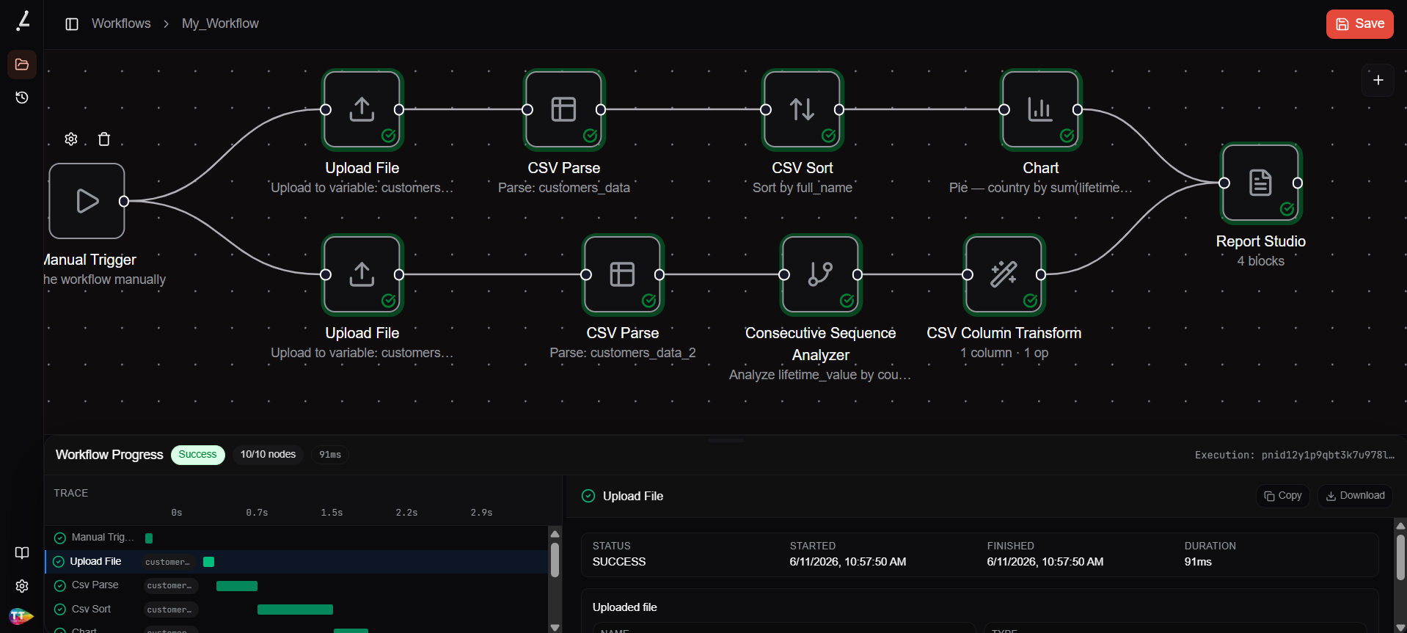Click the output panel scrollbar thumb
Viewport: 1407px width, 633px height.
point(1400,557)
